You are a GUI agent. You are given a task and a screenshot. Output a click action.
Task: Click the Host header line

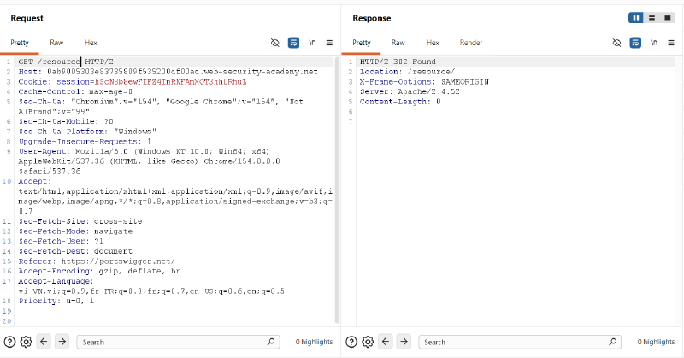168,72
